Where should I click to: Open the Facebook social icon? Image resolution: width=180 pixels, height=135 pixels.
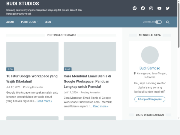coord(143,8)
